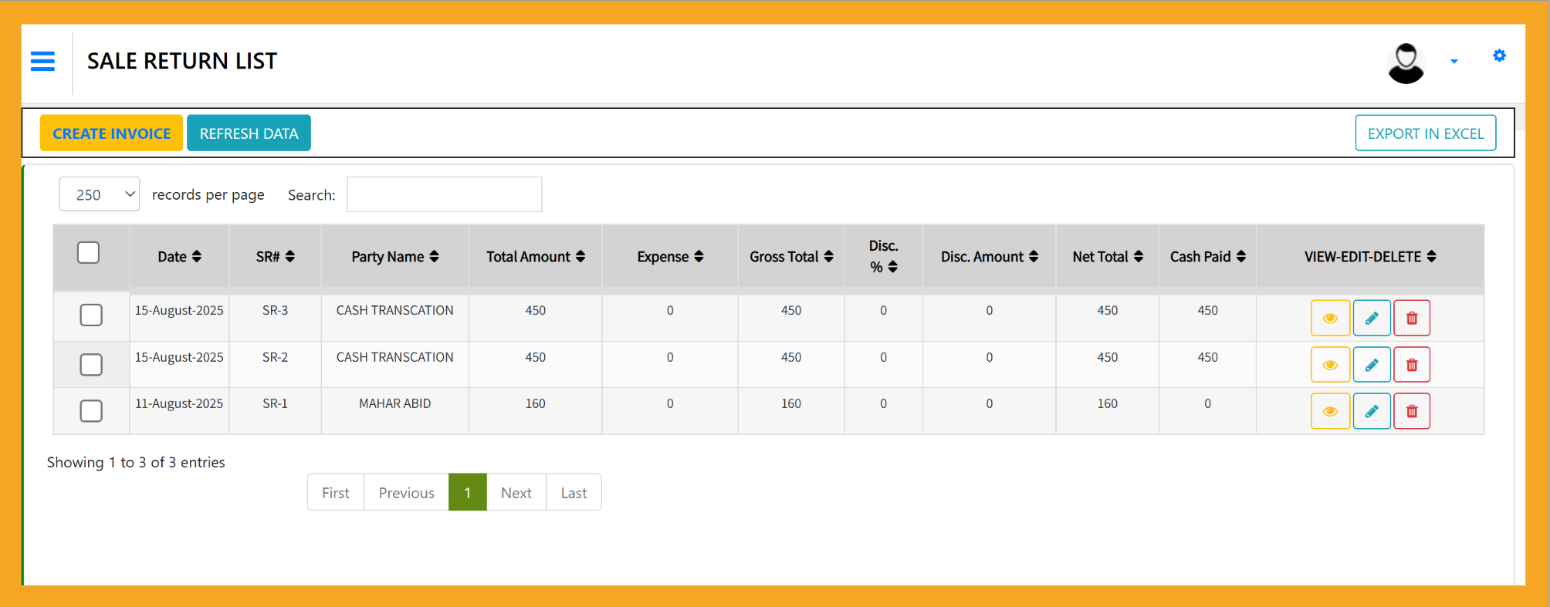1550x607 pixels.
Task: Select the checkbox for SR-1 row
Action: point(91,411)
